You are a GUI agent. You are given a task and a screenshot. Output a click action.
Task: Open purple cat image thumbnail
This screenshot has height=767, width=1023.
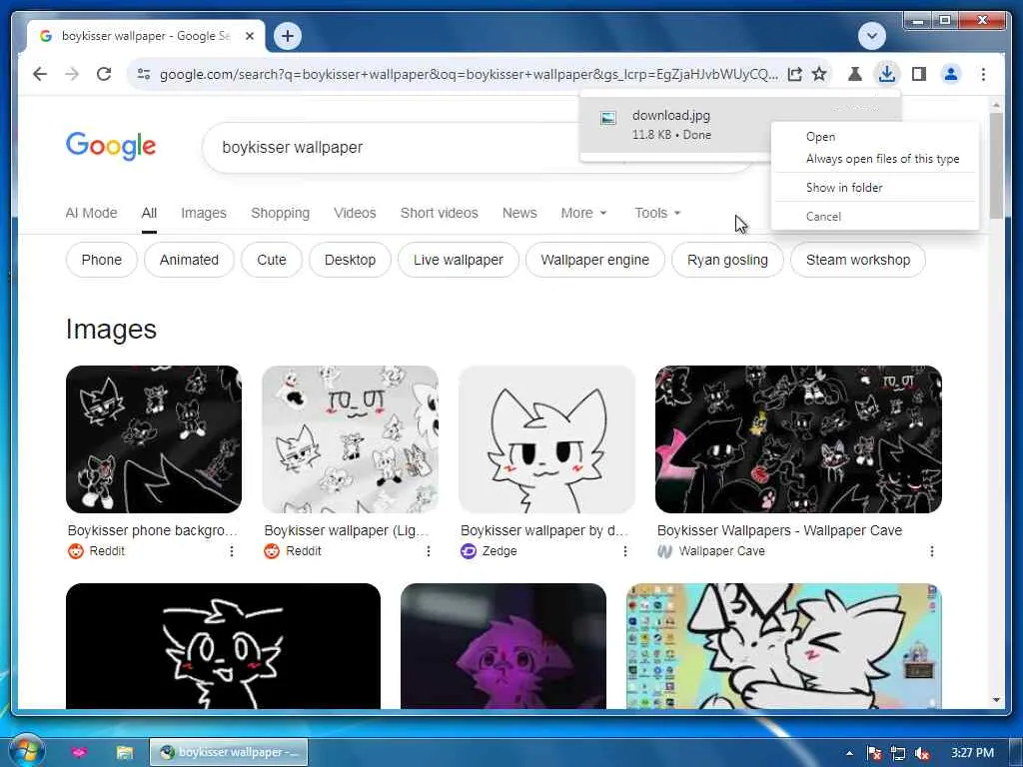click(504, 646)
